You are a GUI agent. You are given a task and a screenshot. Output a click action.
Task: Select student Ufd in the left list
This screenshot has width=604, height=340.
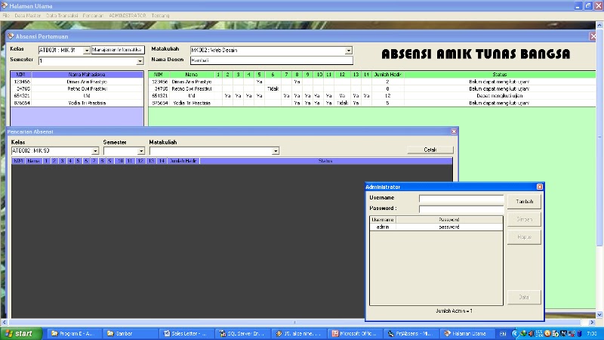77,96
